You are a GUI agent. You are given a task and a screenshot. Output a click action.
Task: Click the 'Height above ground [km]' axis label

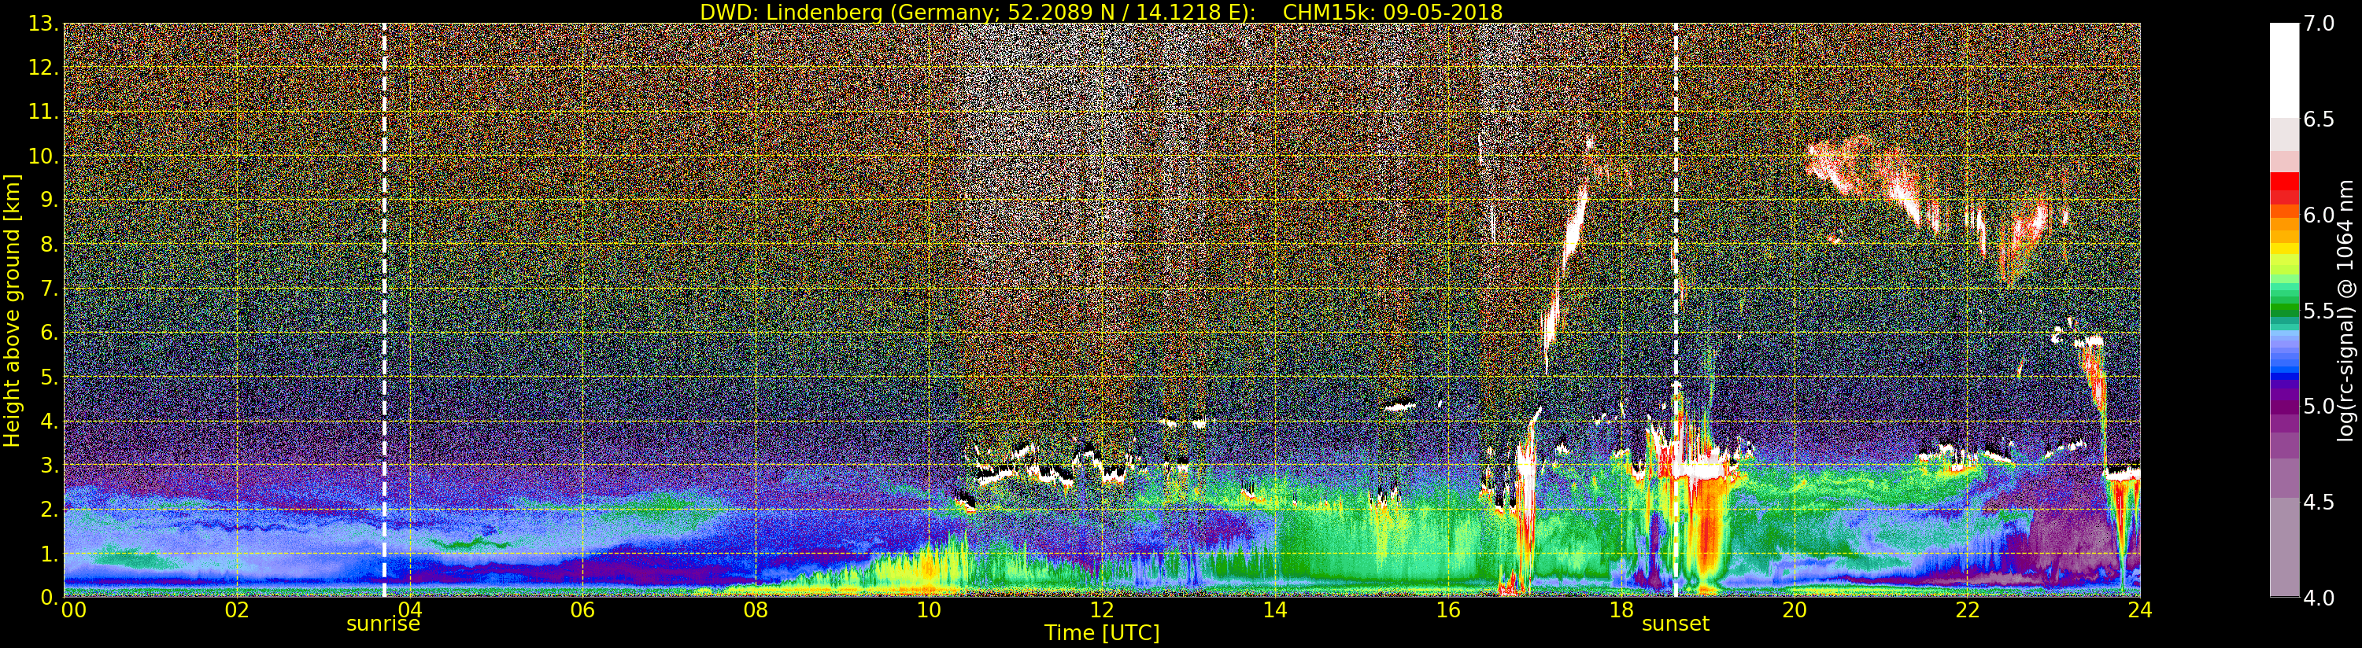[x=12, y=310]
